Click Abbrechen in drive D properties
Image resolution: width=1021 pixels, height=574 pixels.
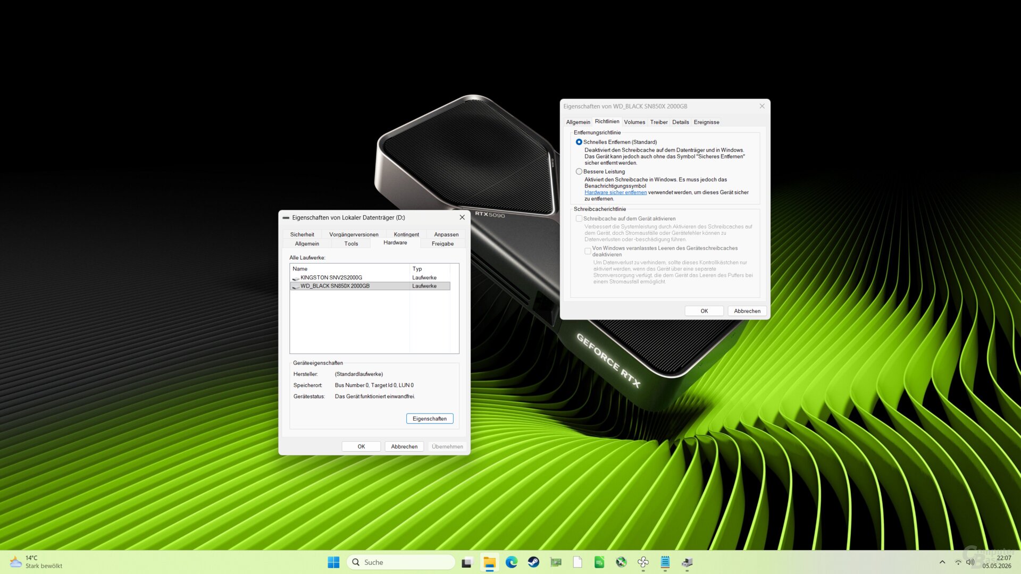(x=404, y=446)
